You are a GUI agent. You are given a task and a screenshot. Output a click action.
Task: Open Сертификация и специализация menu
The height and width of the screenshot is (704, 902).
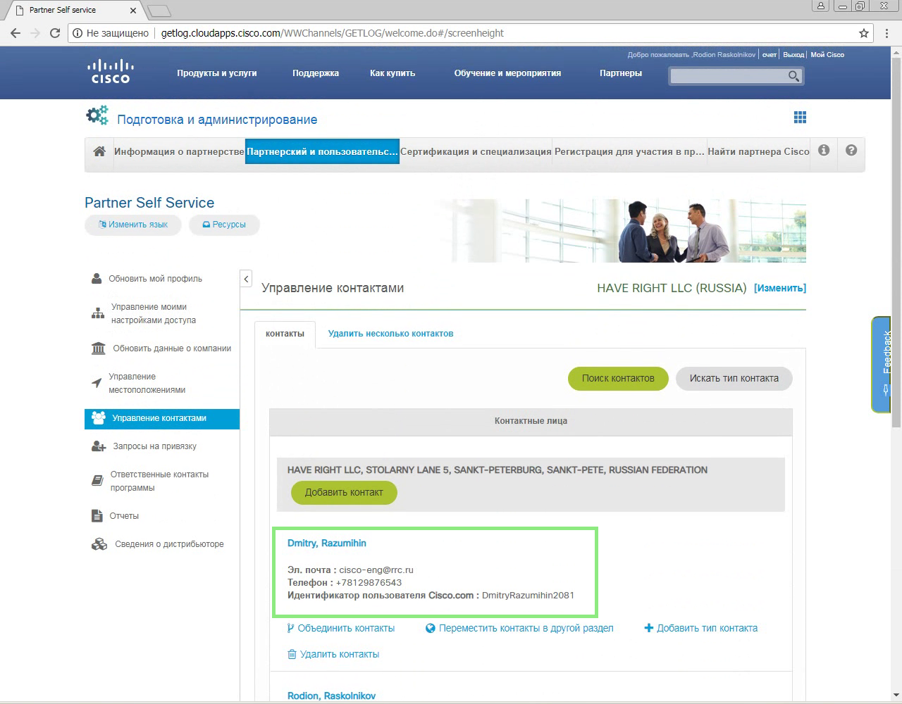(x=476, y=151)
